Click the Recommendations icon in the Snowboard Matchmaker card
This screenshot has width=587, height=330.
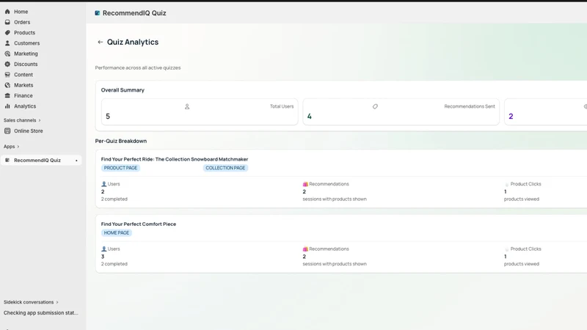[305, 184]
